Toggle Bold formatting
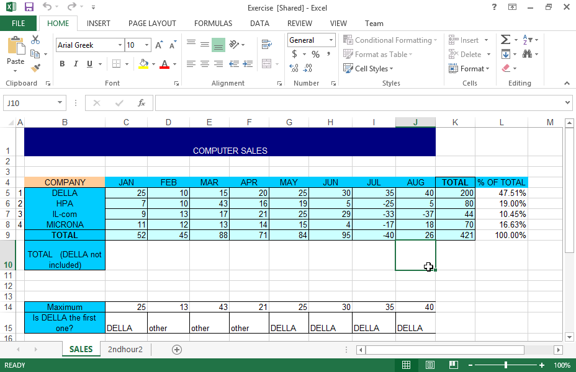The image size is (576, 372). click(x=62, y=64)
